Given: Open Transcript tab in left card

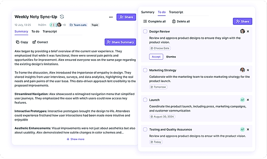Looking at the screenshot, I should [50, 32].
